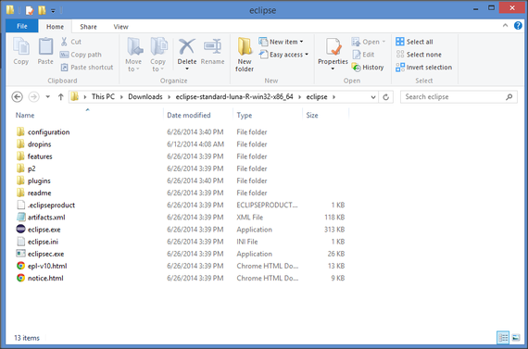Click the Delete X icon

point(187,47)
